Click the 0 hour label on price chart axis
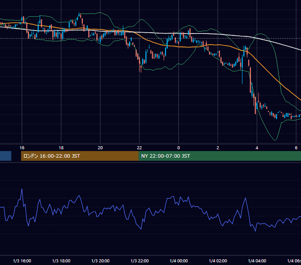Viewport: 301px width, 265px height. pos(178,148)
